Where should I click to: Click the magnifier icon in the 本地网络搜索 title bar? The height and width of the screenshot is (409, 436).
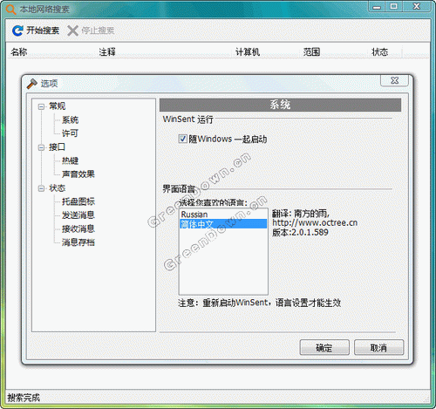tap(10, 10)
